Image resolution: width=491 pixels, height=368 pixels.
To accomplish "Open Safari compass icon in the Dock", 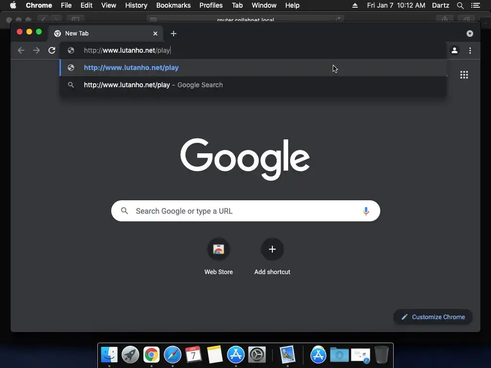I will coord(173,355).
